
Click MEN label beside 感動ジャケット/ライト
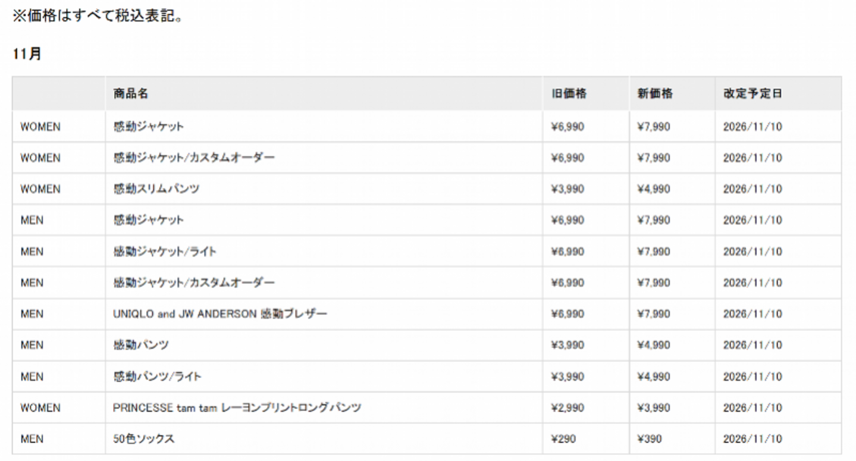pos(32,252)
